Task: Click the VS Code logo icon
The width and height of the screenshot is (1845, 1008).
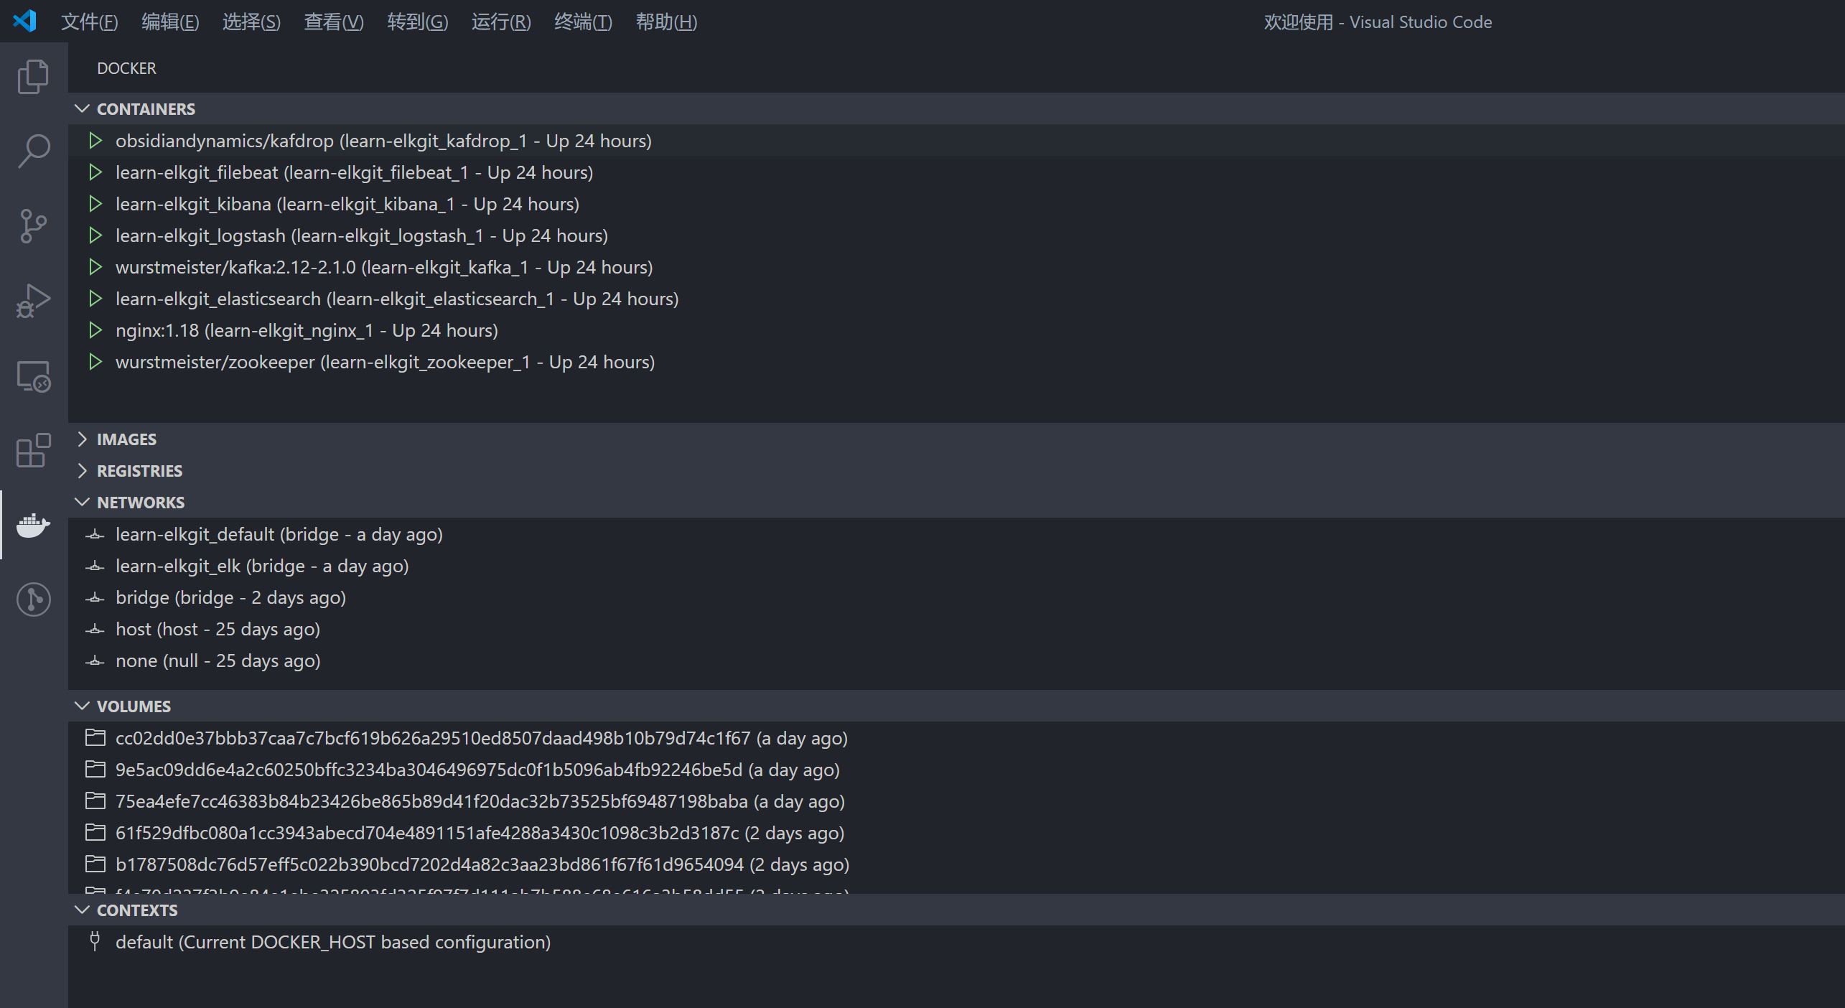Action: click(x=24, y=21)
